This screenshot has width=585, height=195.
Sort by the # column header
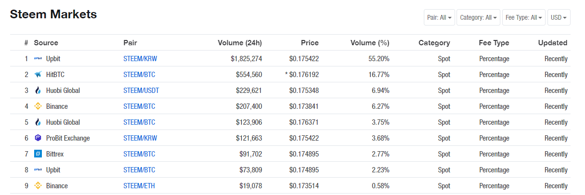(x=26, y=43)
